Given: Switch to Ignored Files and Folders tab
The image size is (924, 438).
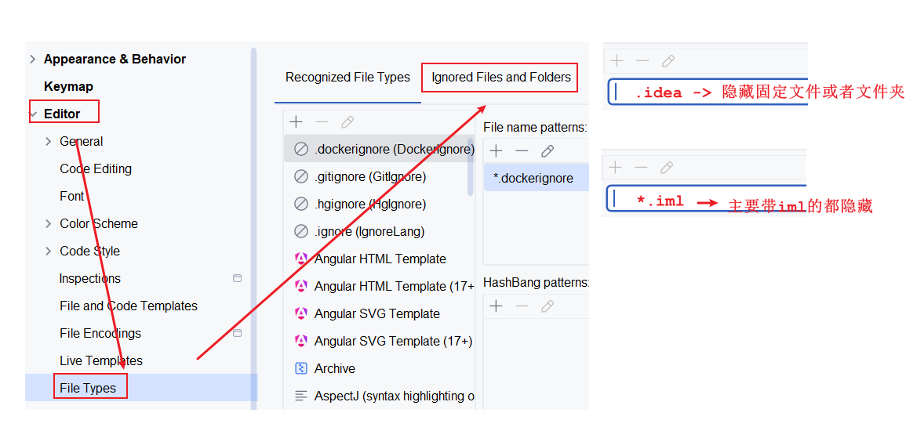Looking at the screenshot, I should (501, 77).
